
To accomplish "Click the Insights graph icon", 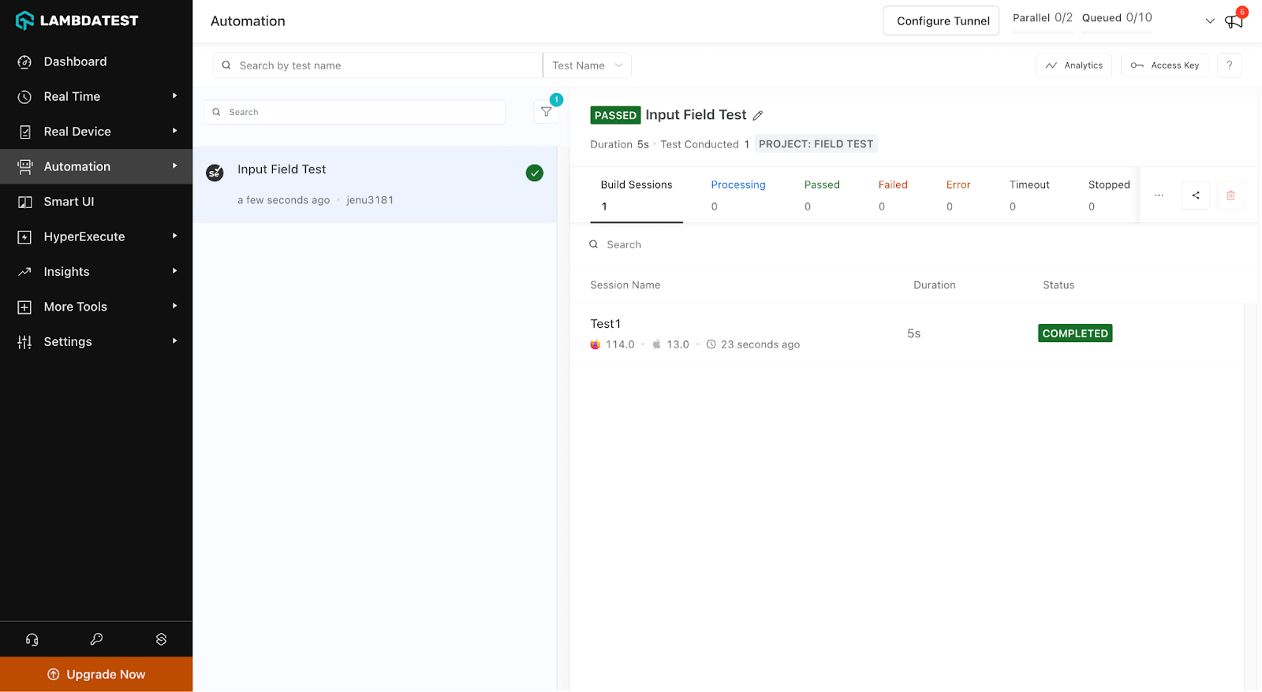I will click(x=25, y=272).
